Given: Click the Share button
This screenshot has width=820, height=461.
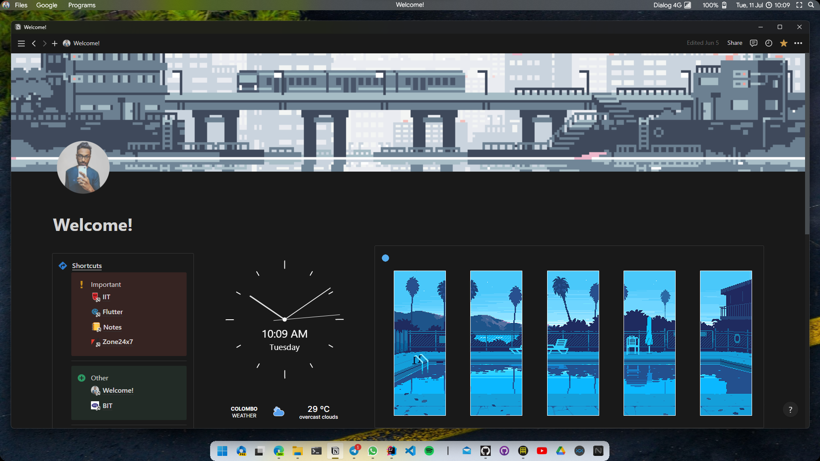Looking at the screenshot, I should coord(735,43).
